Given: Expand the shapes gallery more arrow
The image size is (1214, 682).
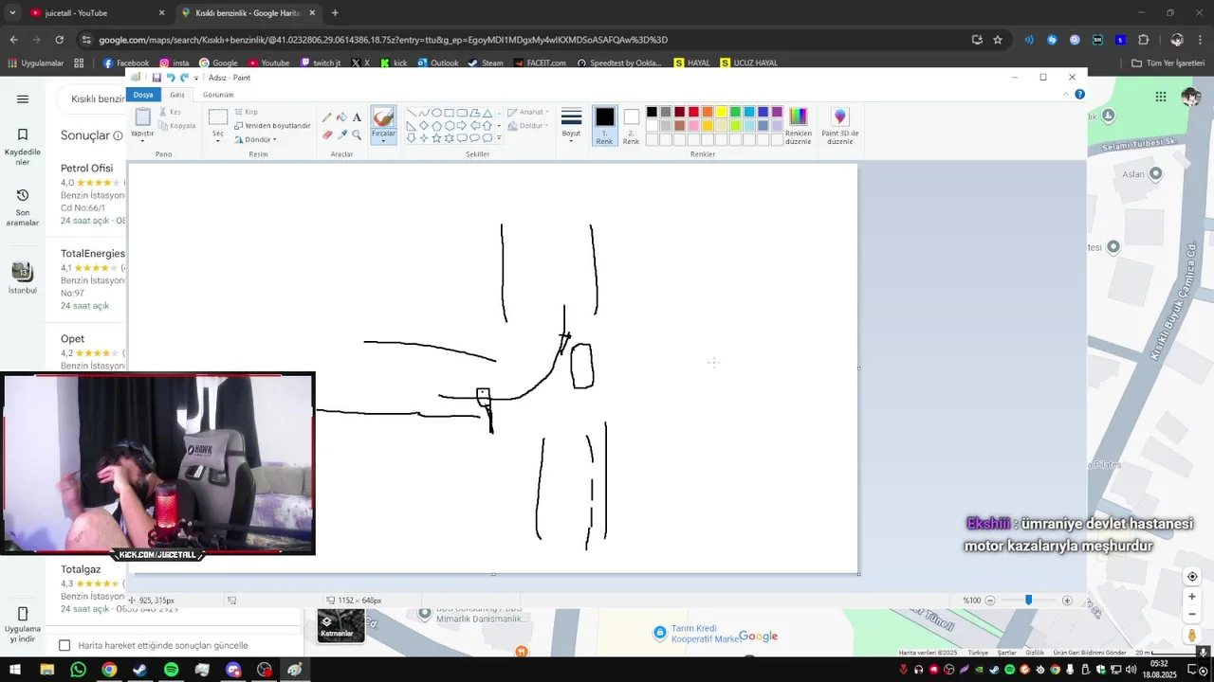Looking at the screenshot, I should pos(499,138).
